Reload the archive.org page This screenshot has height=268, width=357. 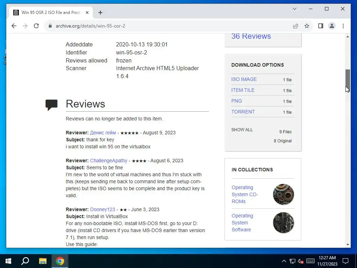[36, 26]
